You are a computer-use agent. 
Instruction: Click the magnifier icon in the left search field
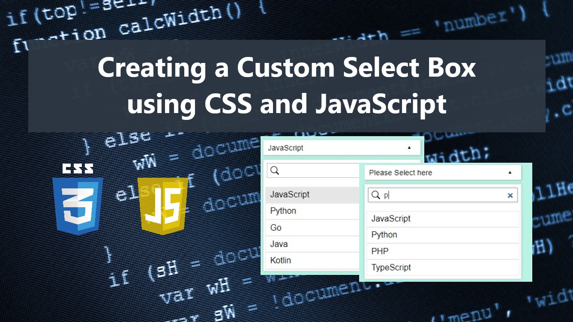[x=274, y=170]
